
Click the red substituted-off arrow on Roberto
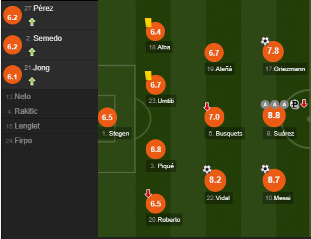[148, 193]
